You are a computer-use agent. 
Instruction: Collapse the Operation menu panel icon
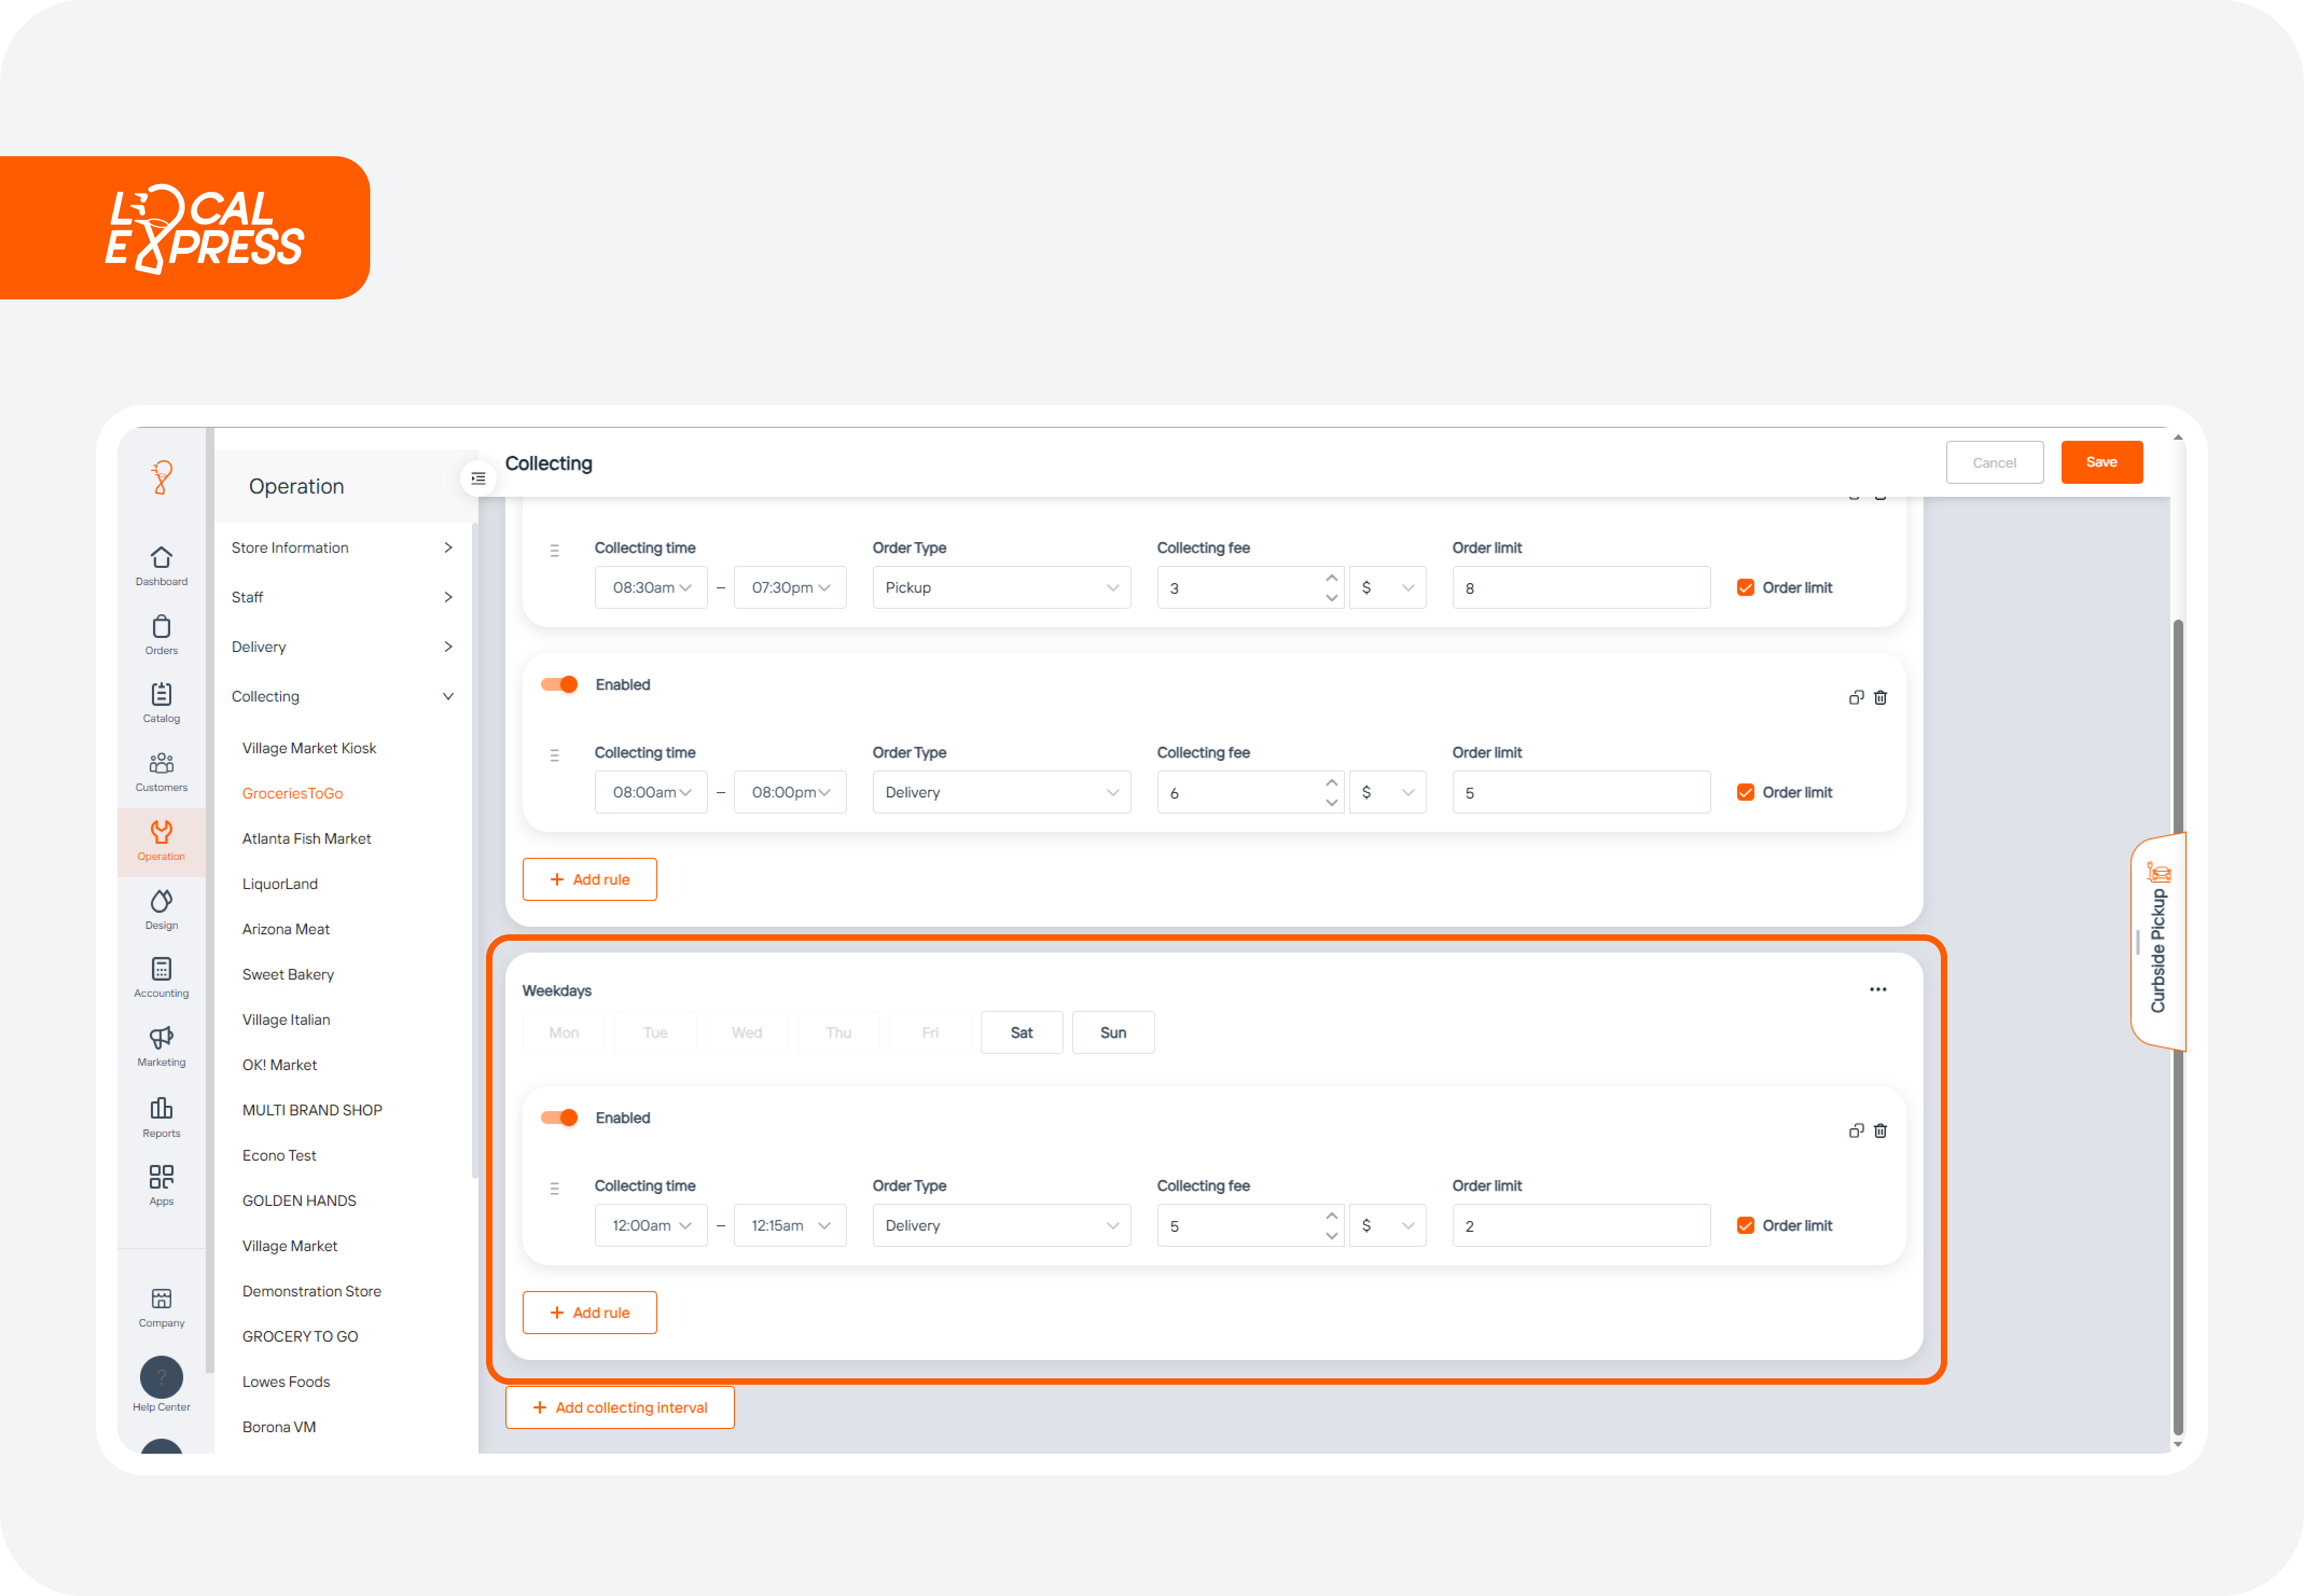pos(478,478)
